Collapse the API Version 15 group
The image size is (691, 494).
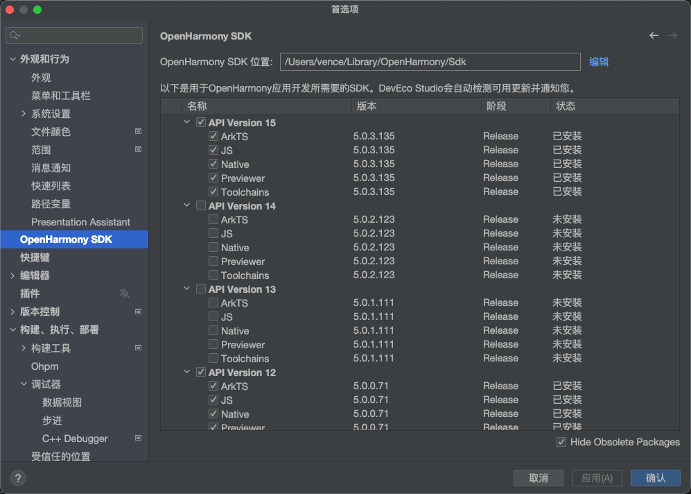tap(187, 122)
